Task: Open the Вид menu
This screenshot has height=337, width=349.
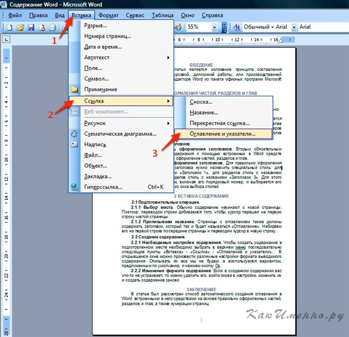Action: 60,15
